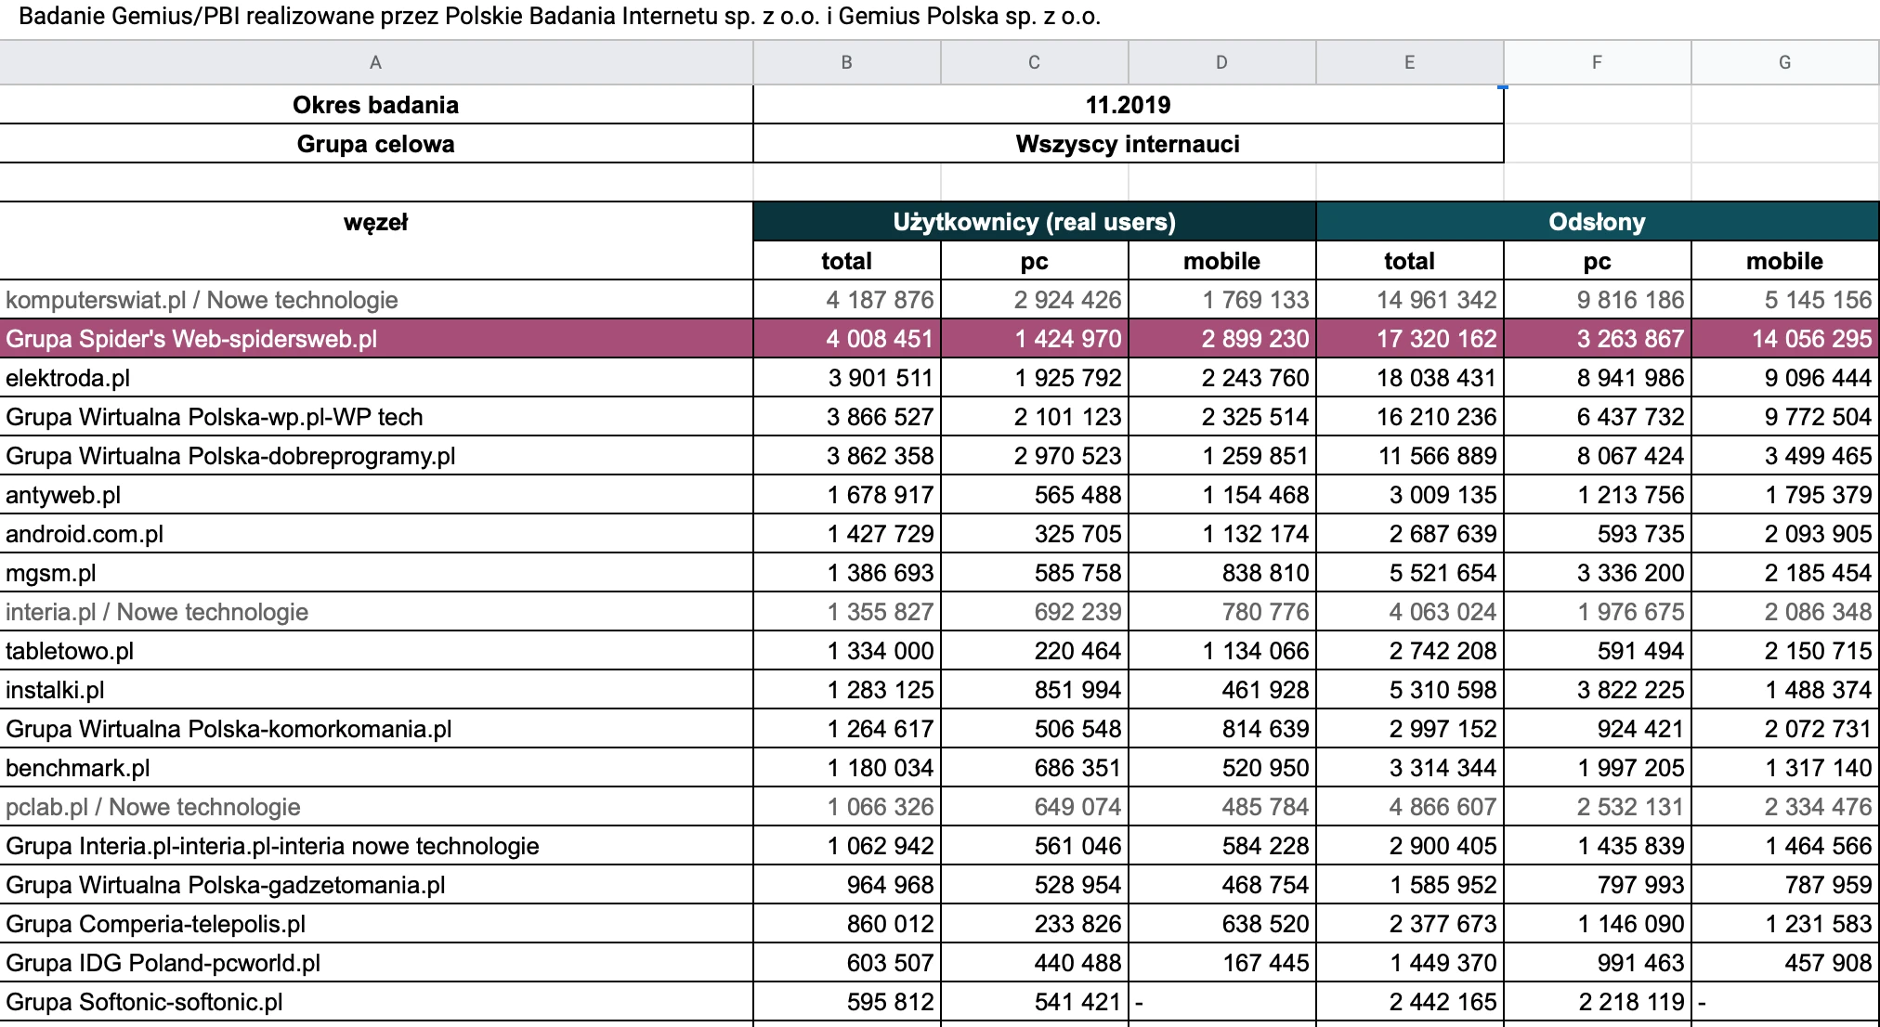Click the Okres badania cell
This screenshot has width=1880, height=1027.
375,105
